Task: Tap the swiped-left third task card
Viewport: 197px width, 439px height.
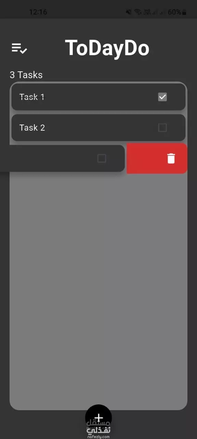Action: coord(62,158)
